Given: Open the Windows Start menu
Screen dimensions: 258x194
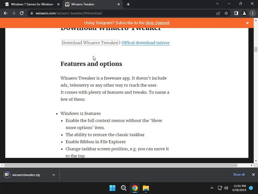Looking at the screenshot, I should coord(113,188).
